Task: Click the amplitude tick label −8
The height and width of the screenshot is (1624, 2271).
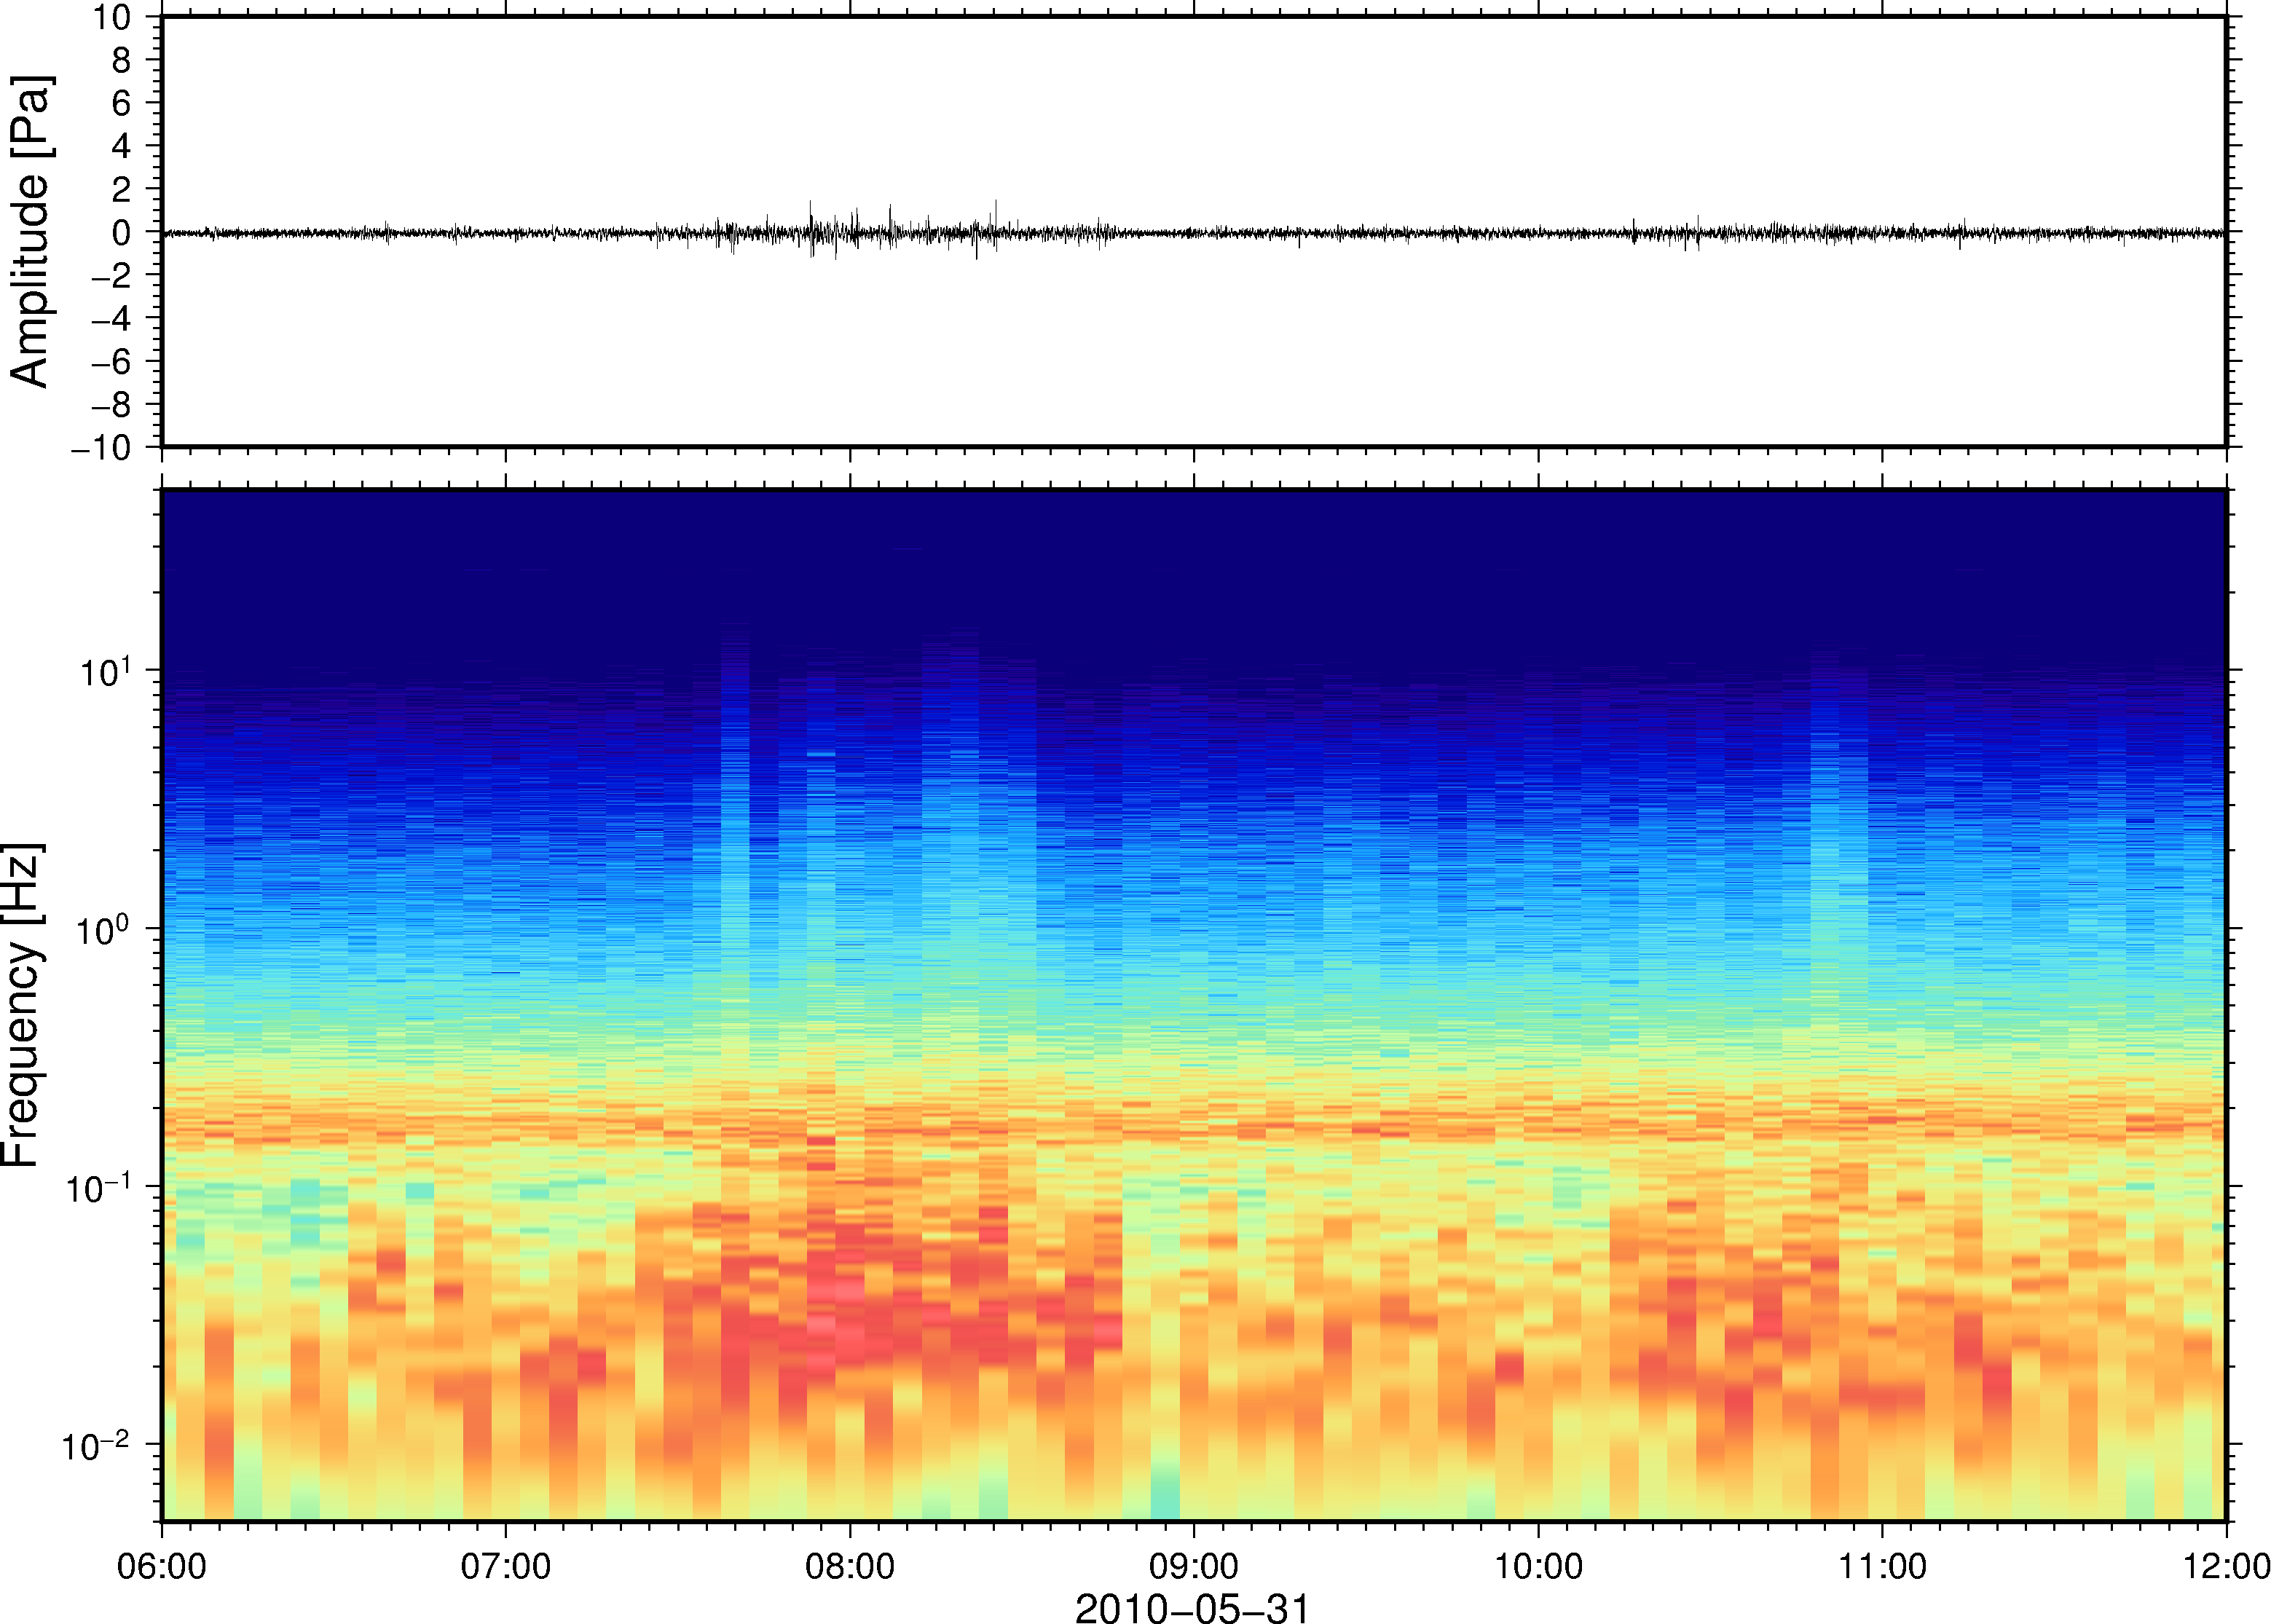Action: tap(112, 404)
